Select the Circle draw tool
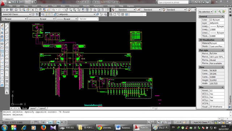This screenshot has height=131, width=232. (x=7, y=48)
